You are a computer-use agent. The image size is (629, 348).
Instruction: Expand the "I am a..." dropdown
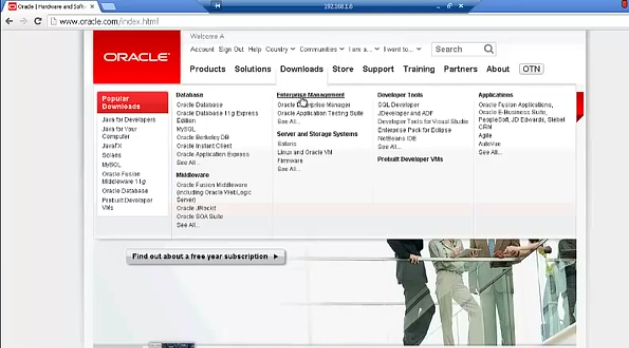click(x=362, y=49)
